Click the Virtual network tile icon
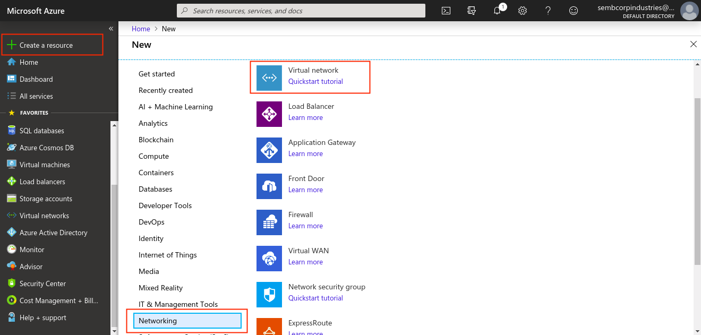This screenshot has height=335, width=701. pyautogui.click(x=269, y=78)
